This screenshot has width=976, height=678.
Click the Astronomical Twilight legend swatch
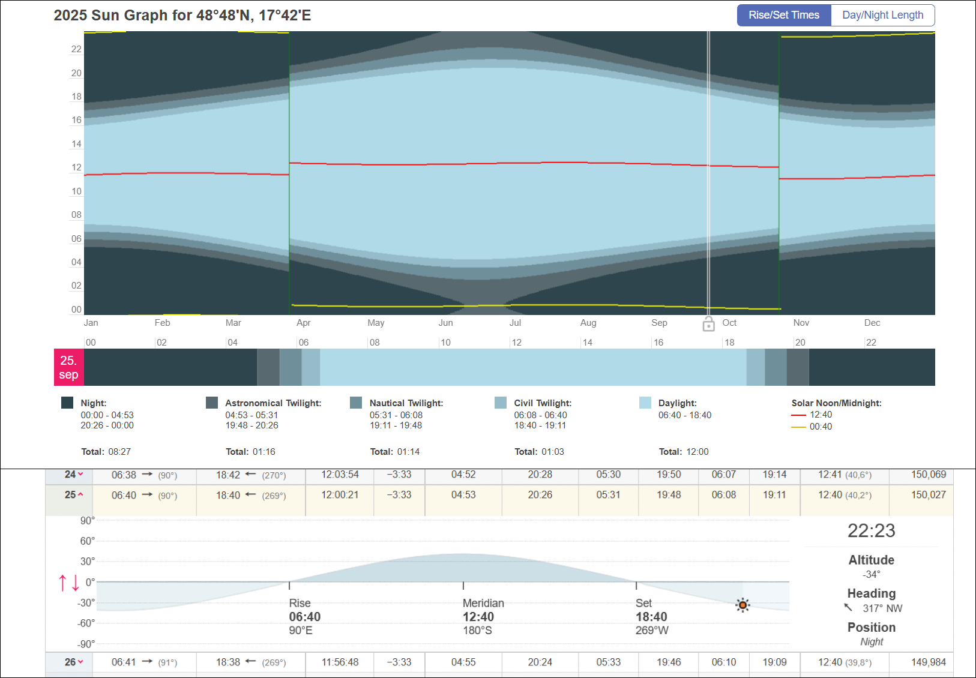pos(212,403)
